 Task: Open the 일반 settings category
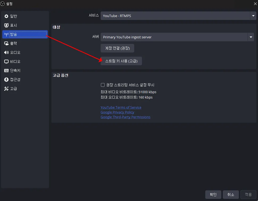click(25, 16)
